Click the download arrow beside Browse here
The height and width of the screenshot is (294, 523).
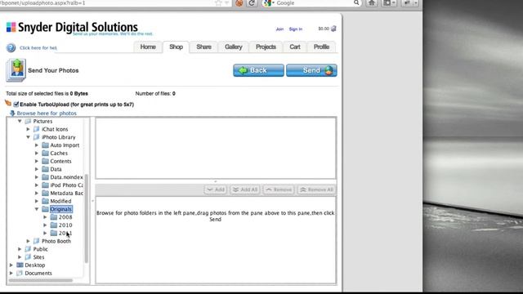[12, 114]
